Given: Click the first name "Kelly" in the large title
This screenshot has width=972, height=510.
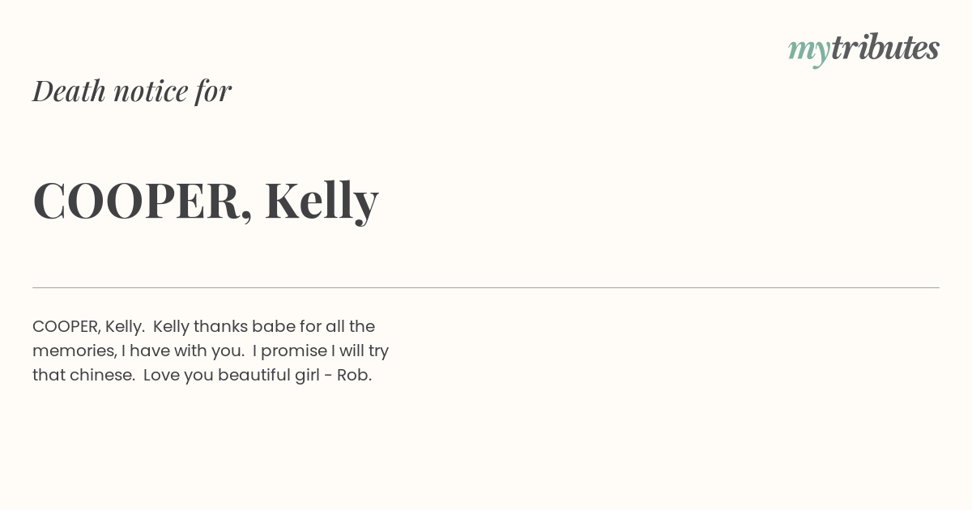Looking at the screenshot, I should [322, 201].
